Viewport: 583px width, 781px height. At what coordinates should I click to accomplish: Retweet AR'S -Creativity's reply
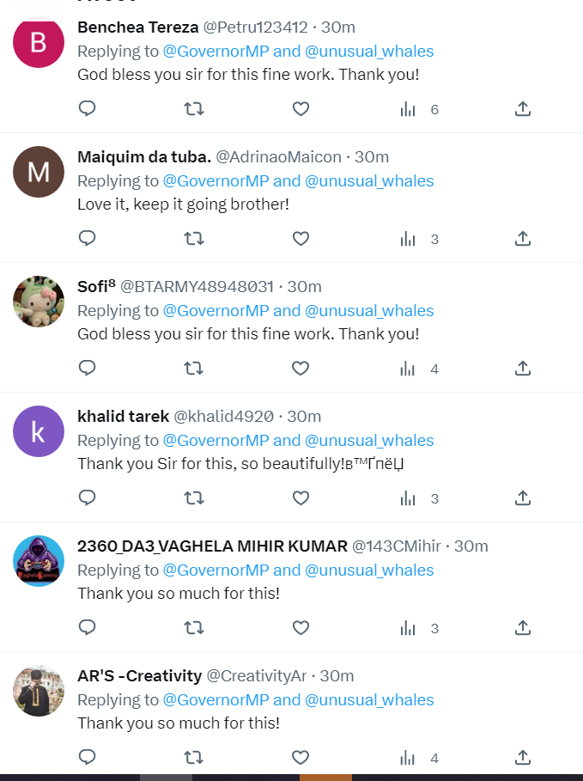pyautogui.click(x=194, y=758)
